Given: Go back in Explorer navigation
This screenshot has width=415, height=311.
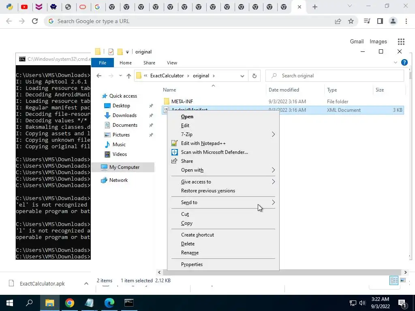Looking at the screenshot, I should (99, 76).
